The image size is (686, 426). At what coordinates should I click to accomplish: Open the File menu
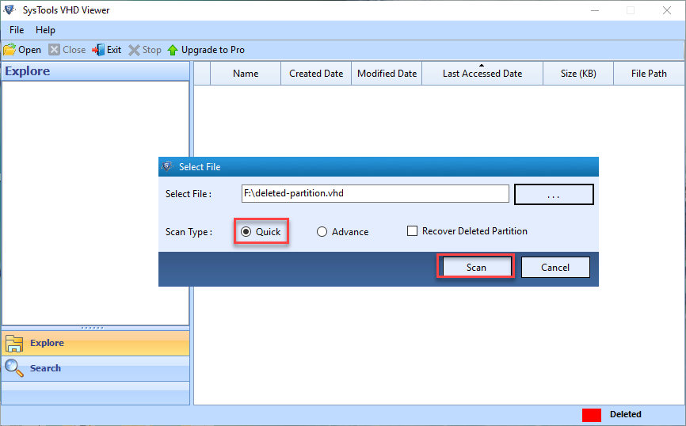click(17, 30)
